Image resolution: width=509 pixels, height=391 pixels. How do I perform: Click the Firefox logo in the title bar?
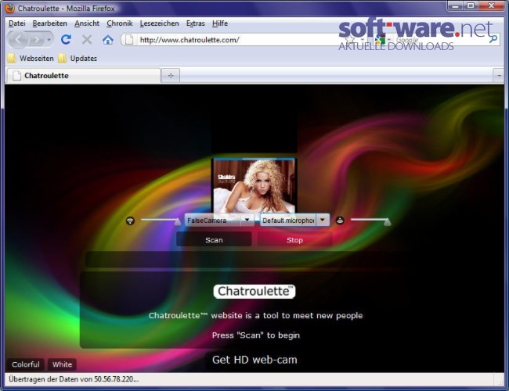coord(10,8)
